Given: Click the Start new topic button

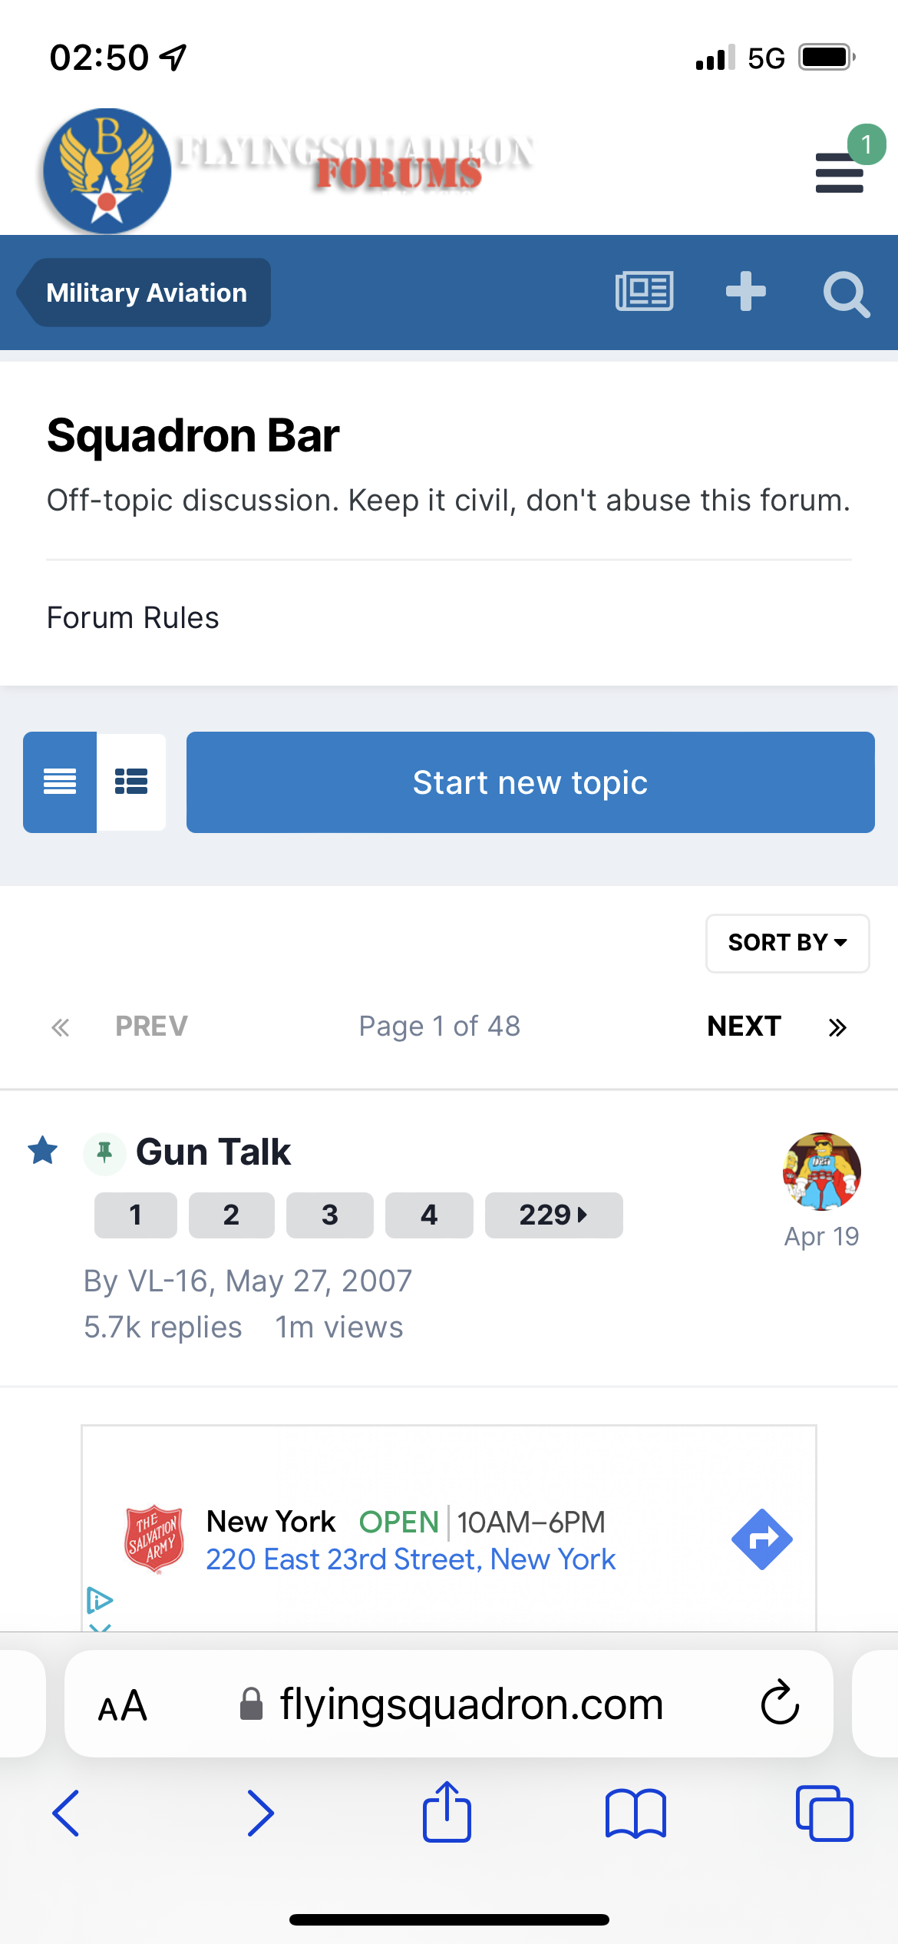Looking at the screenshot, I should pyautogui.click(x=530, y=782).
